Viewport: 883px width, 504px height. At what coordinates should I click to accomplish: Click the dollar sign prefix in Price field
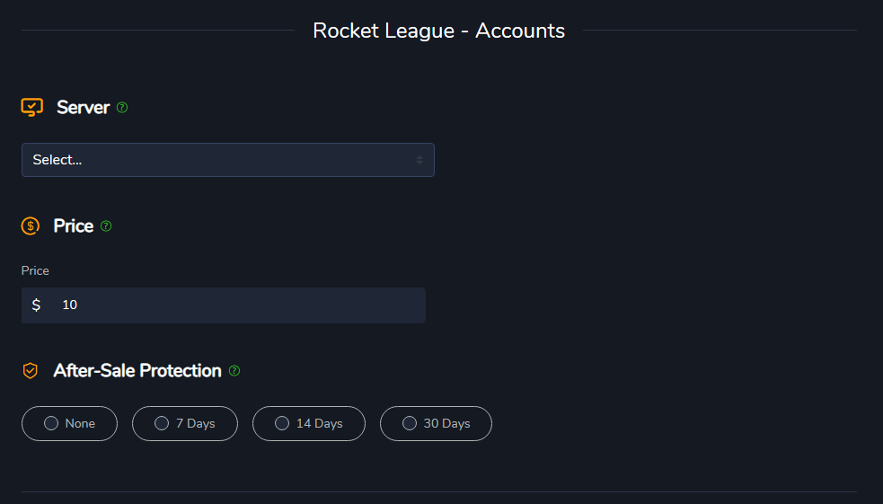(36, 305)
